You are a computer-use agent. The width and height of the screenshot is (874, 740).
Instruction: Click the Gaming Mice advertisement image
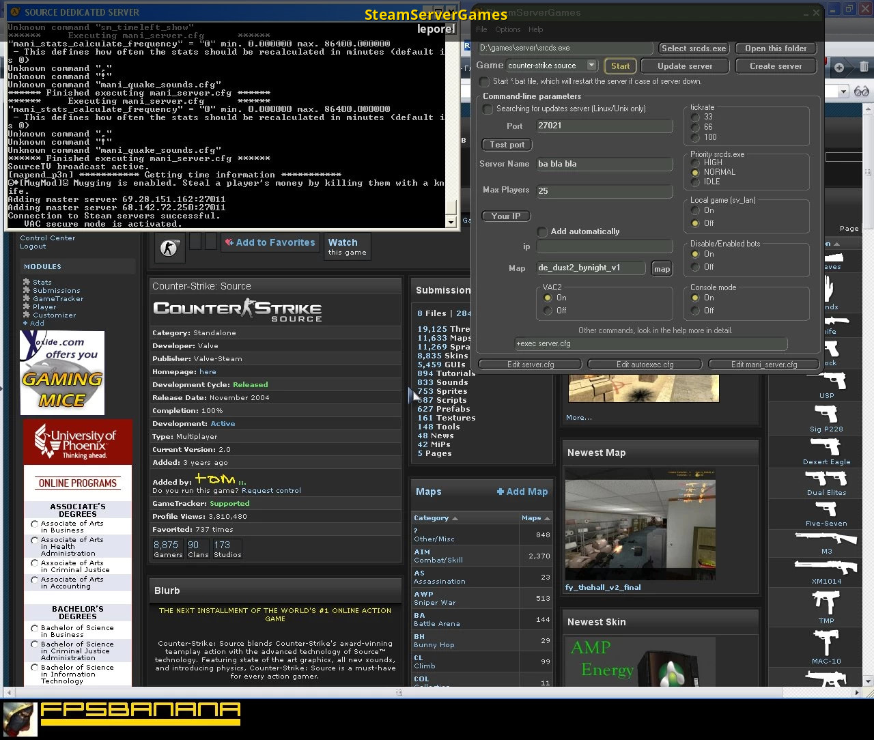click(x=62, y=373)
